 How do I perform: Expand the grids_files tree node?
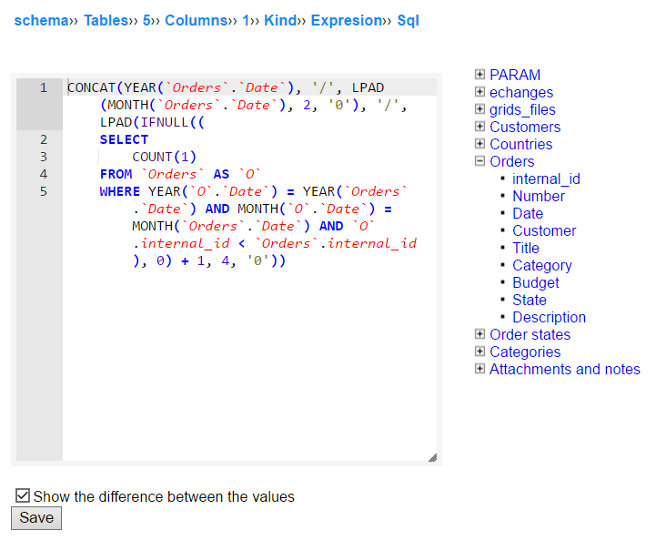479,109
